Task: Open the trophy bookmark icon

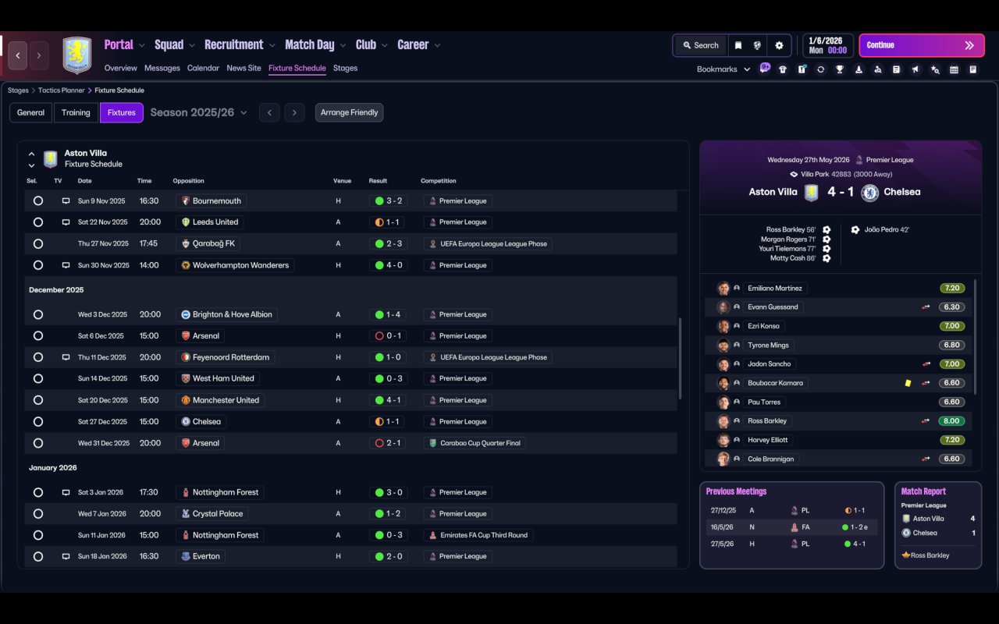Action: 840,69
